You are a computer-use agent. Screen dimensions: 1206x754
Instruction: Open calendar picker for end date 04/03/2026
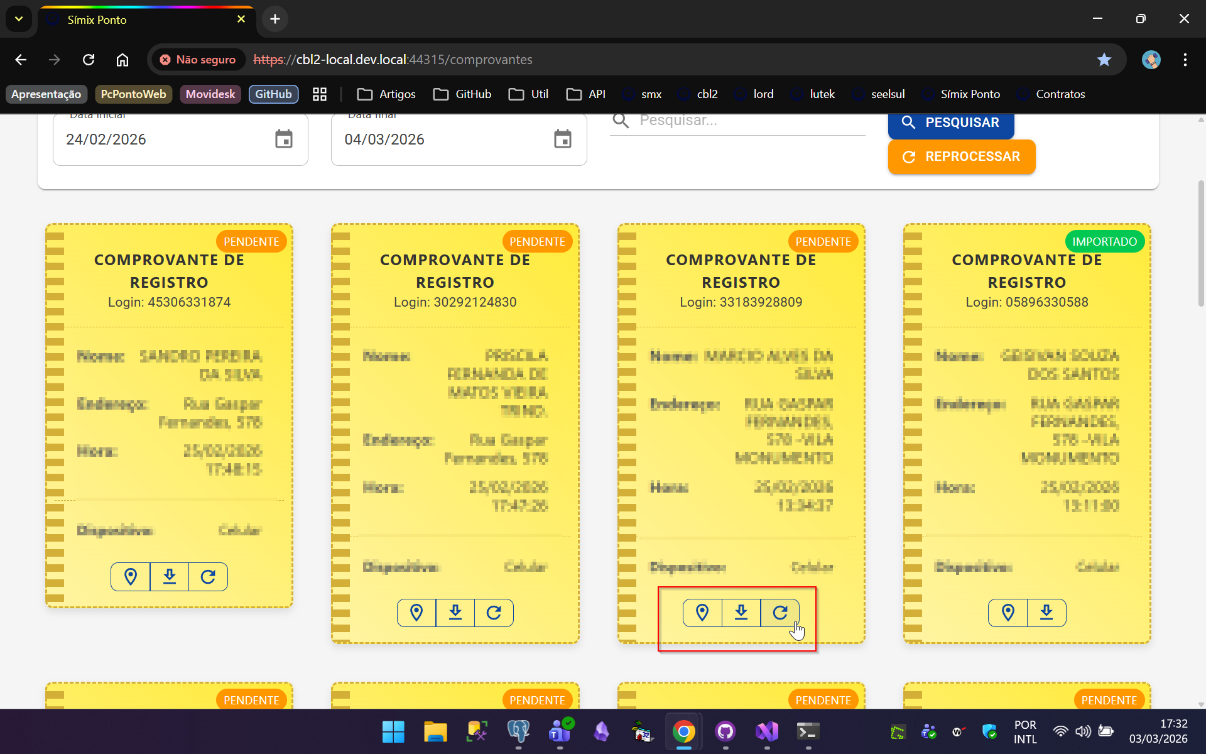pos(563,139)
